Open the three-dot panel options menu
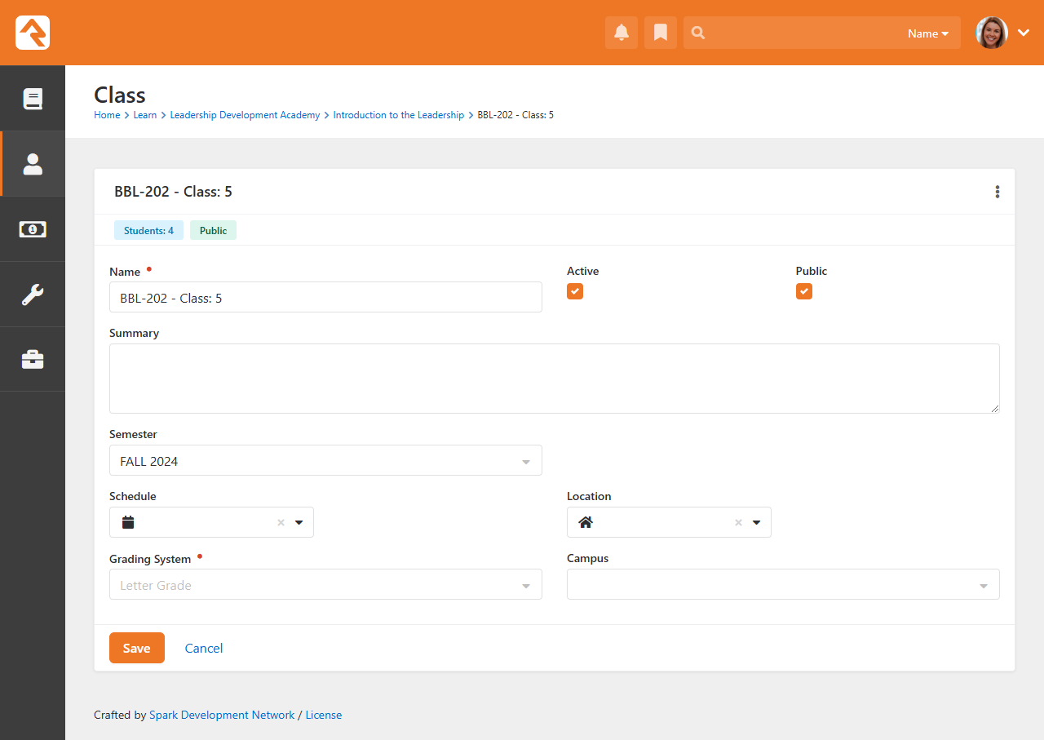This screenshot has width=1044, height=740. click(997, 192)
